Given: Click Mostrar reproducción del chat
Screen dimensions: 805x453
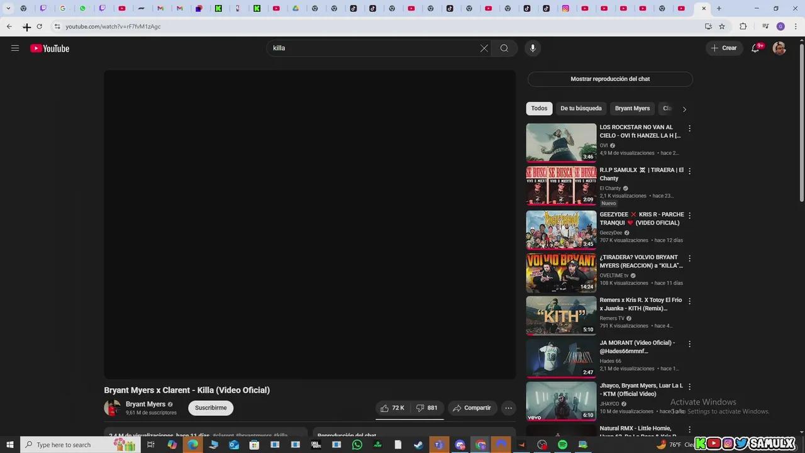Looking at the screenshot, I should point(610,79).
